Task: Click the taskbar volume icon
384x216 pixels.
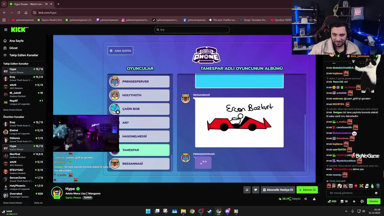Action: 364,211
